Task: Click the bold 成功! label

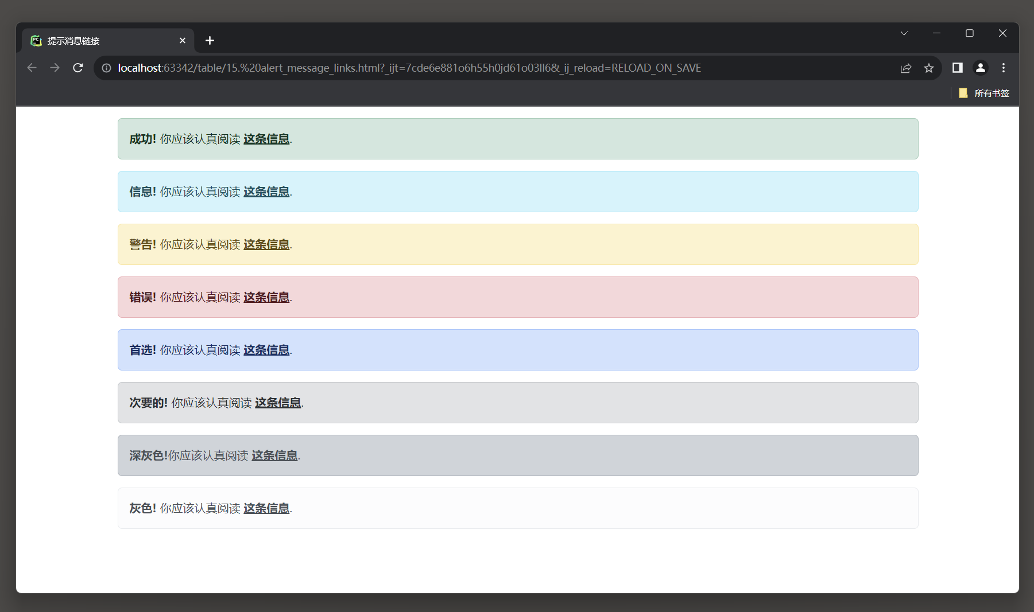Action: coord(142,139)
